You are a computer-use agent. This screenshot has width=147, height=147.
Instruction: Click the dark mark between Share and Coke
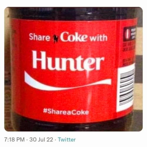54,39
